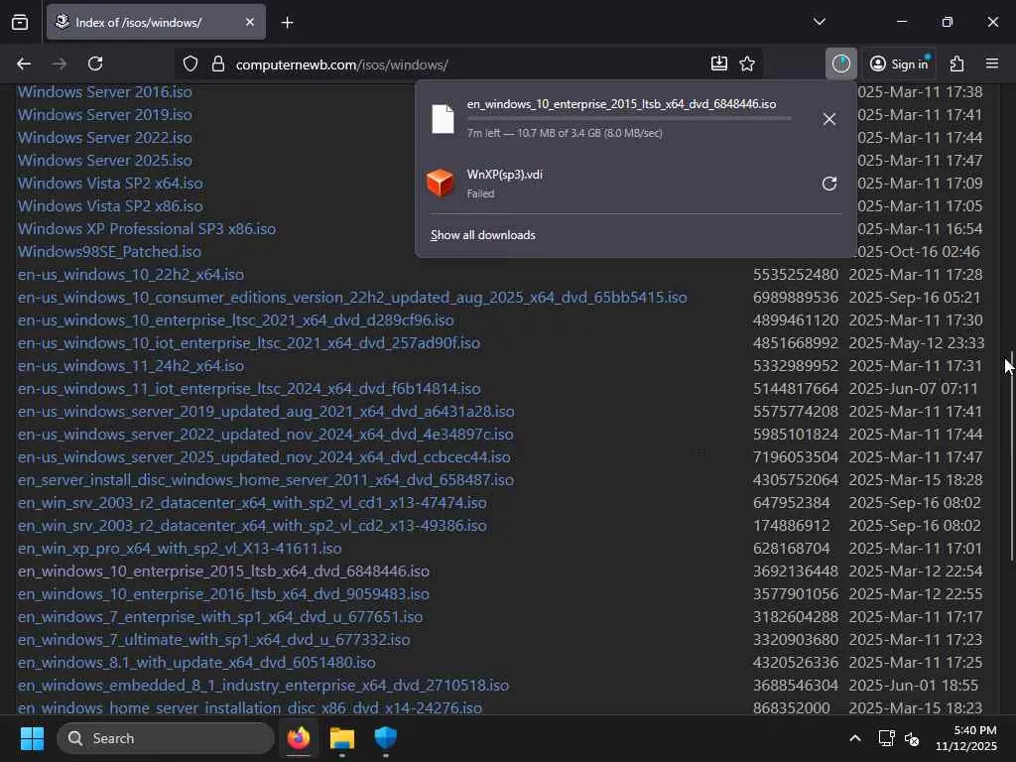Toggle the downloads panel toolbar button
The width and height of the screenshot is (1016, 762).
click(x=841, y=63)
